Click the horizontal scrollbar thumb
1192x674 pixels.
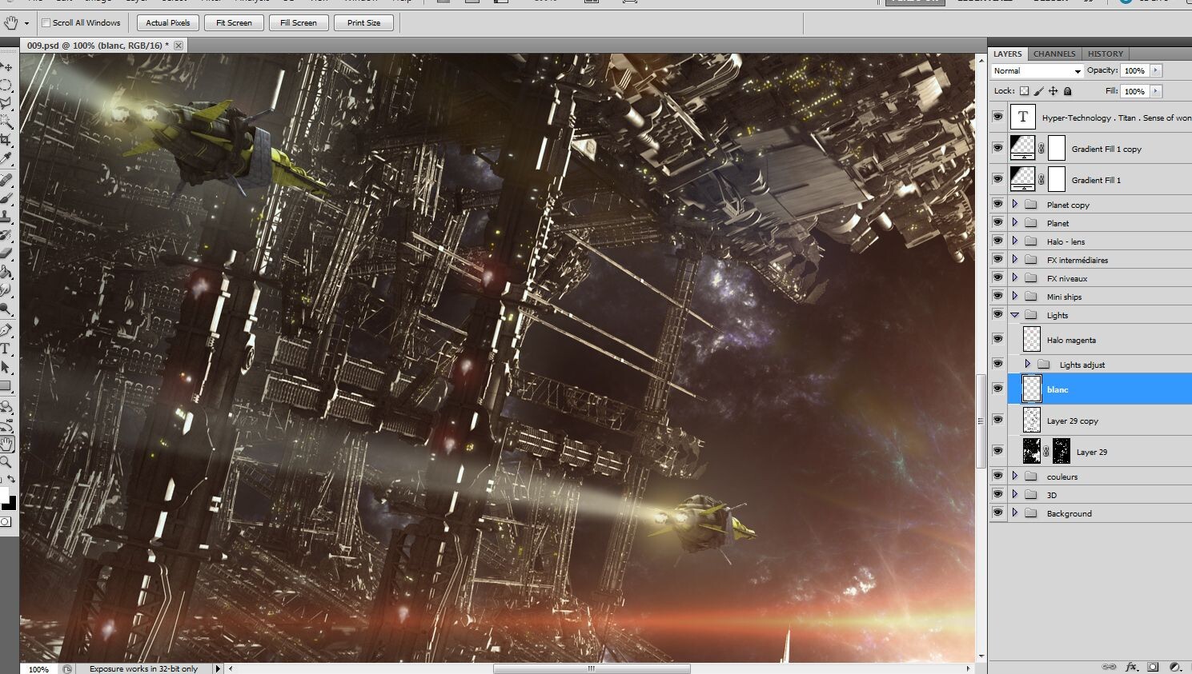[x=592, y=668]
